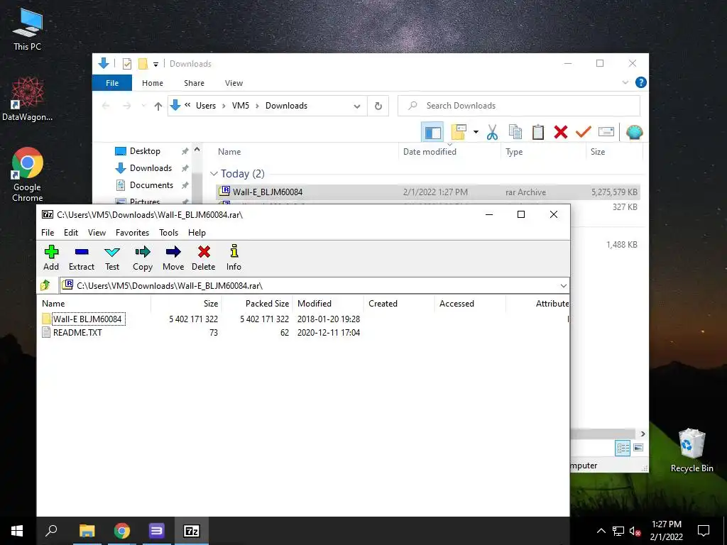727x545 pixels.
Task: Open Explorer address bar history dropdown
Action: click(x=357, y=106)
